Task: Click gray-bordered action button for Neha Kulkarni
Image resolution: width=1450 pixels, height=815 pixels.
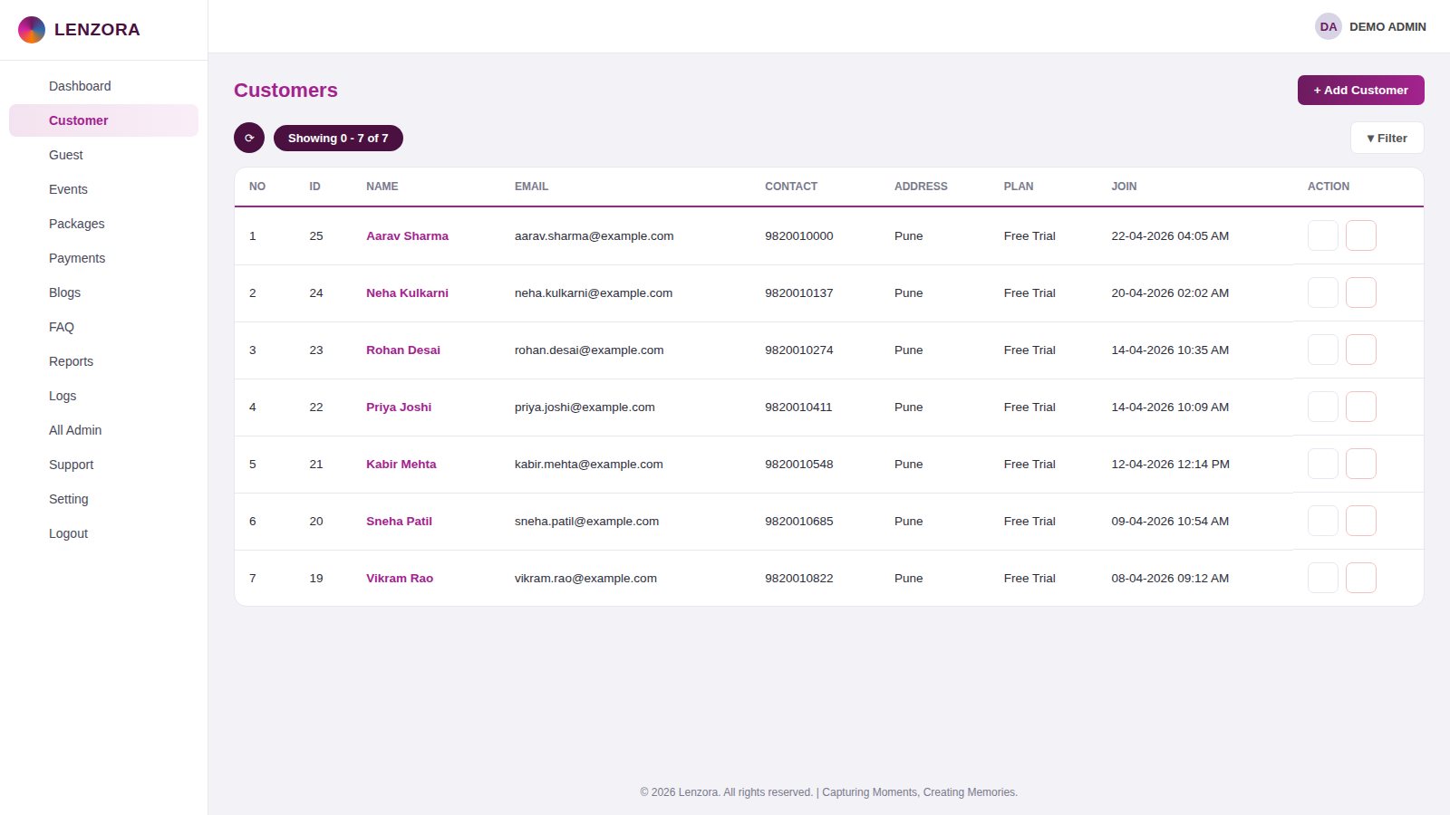Action: [x=1323, y=292]
